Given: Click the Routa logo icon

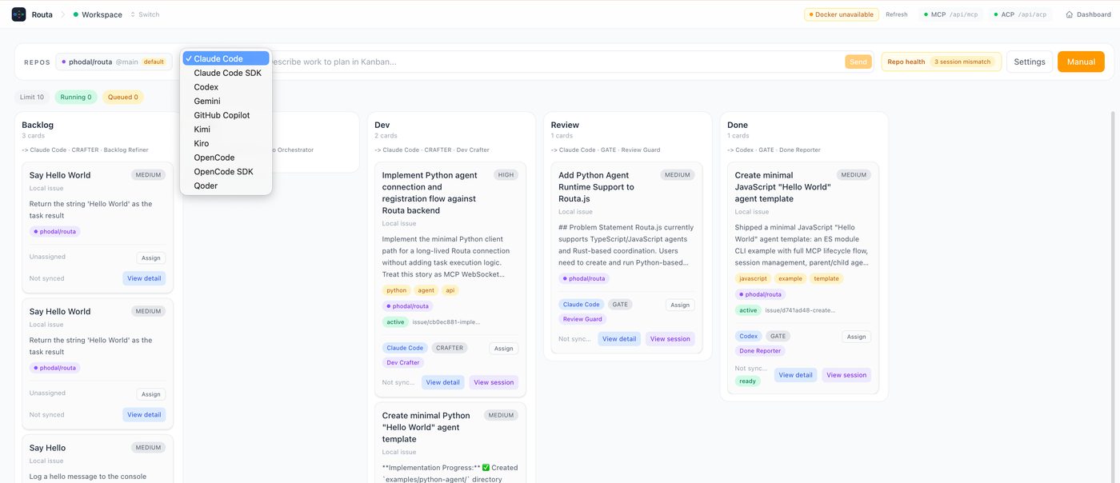Looking at the screenshot, I should click(x=18, y=14).
